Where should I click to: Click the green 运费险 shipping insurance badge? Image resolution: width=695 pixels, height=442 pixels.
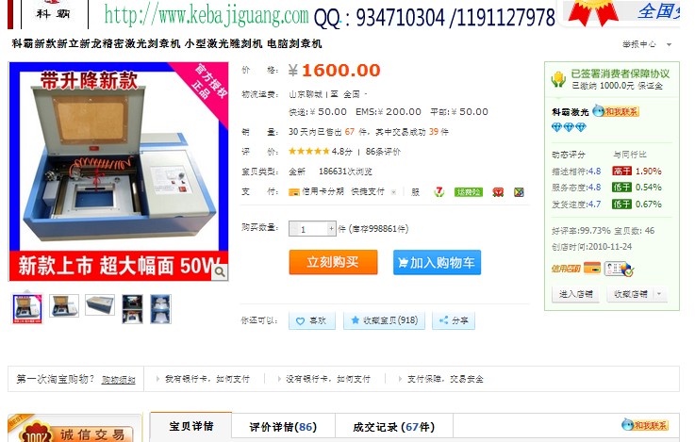[x=469, y=192]
